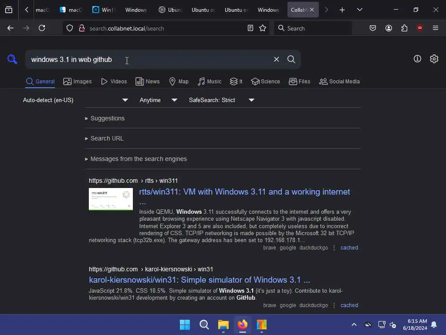Image resolution: width=446 pixels, height=335 pixels.
Task: Expand the Suggestions section
Action: tap(105, 118)
